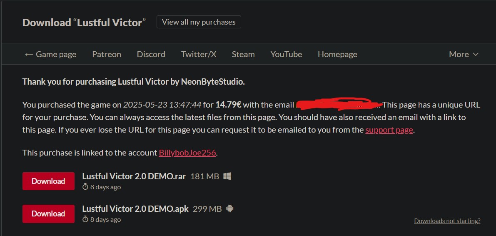Download the Lustful Victor 2.0 DEMO.rar file
This screenshot has width=496, height=236.
tap(48, 181)
